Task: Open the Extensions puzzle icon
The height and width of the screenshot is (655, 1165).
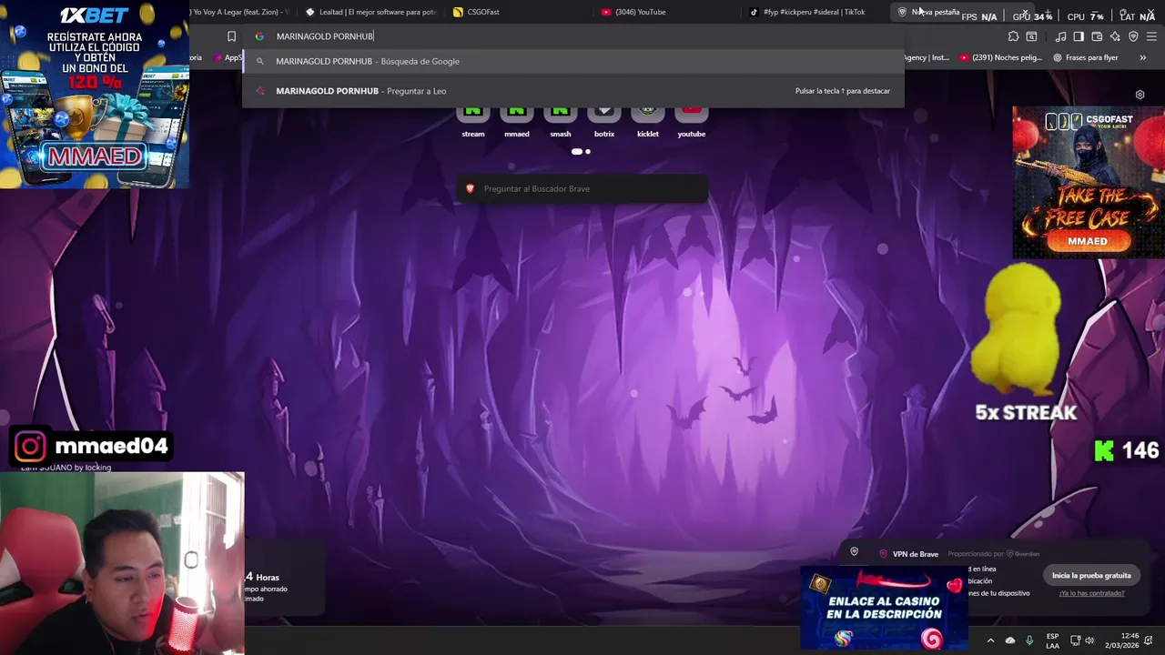Action: click(1013, 36)
